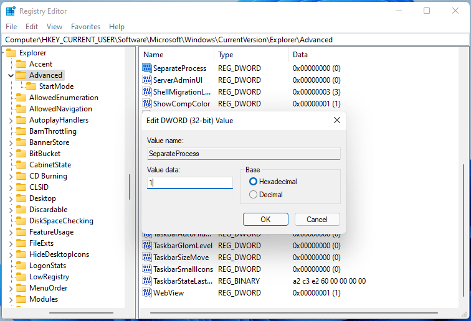This screenshot has width=471, height=321.
Task: Click the Value name field SeparateProcess
Action: (x=244, y=154)
